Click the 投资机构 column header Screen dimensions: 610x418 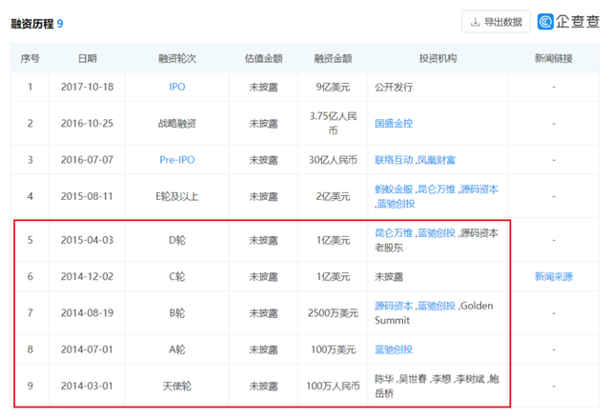tap(437, 58)
